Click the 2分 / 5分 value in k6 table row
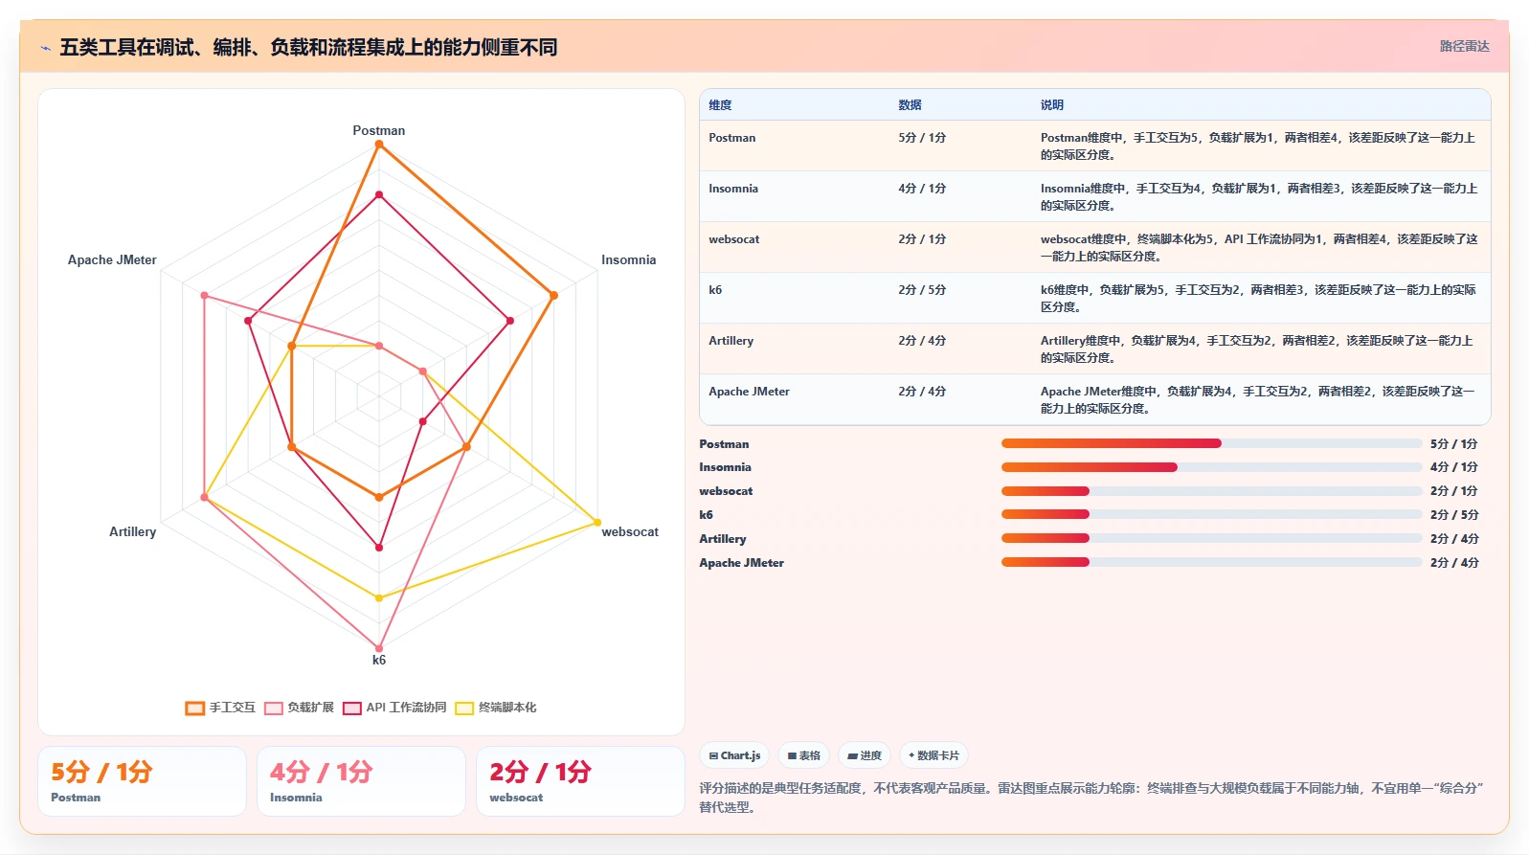Screen dimensions: 1529x855 [x=922, y=290]
